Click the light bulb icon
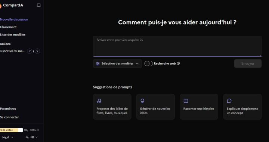 pos(142,101)
